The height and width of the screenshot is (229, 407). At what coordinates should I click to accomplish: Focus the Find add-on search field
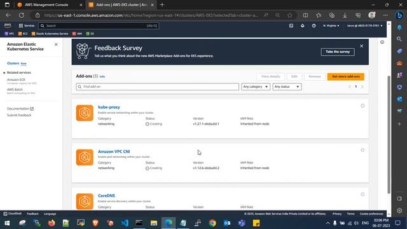coord(157,87)
